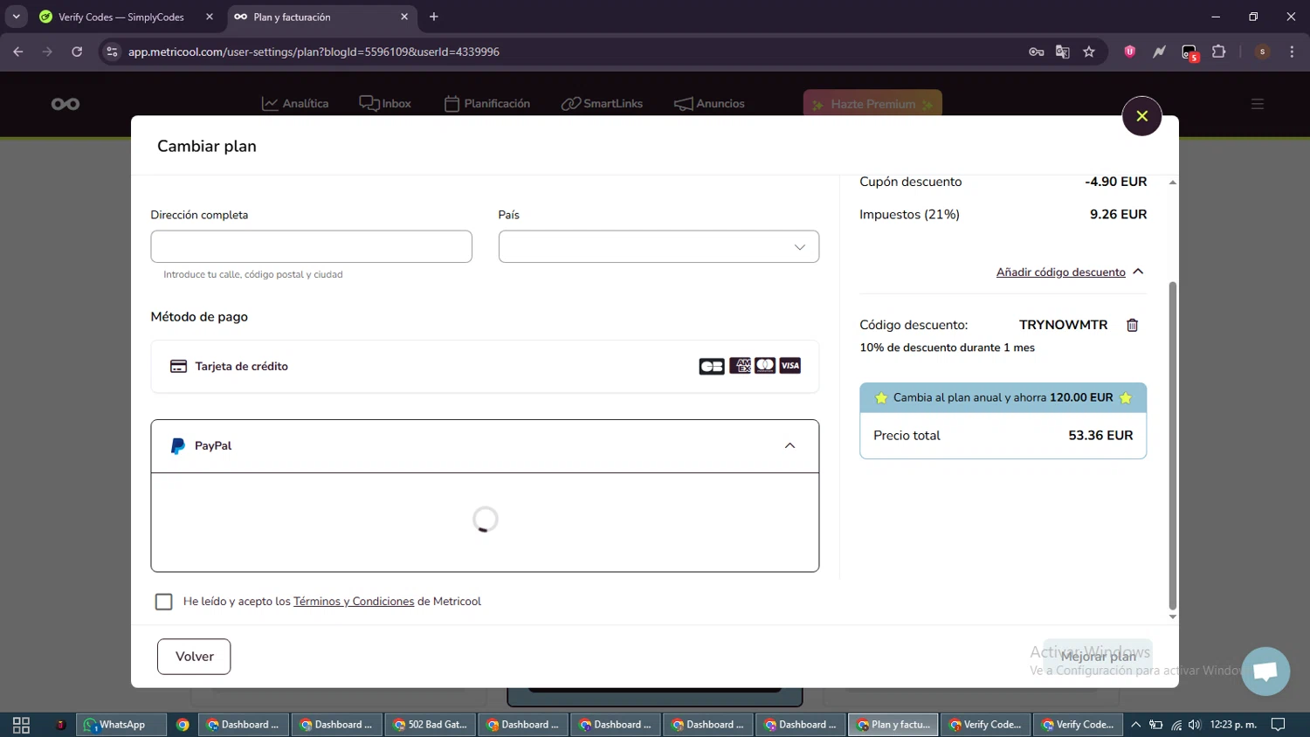The height and width of the screenshot is (737, 1310).
Task: Open the Términos y Condiciones link
Action: point(354,602)
